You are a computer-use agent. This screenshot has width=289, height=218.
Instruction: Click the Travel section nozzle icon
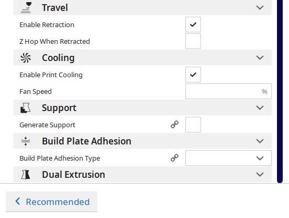tap(26, 7)
